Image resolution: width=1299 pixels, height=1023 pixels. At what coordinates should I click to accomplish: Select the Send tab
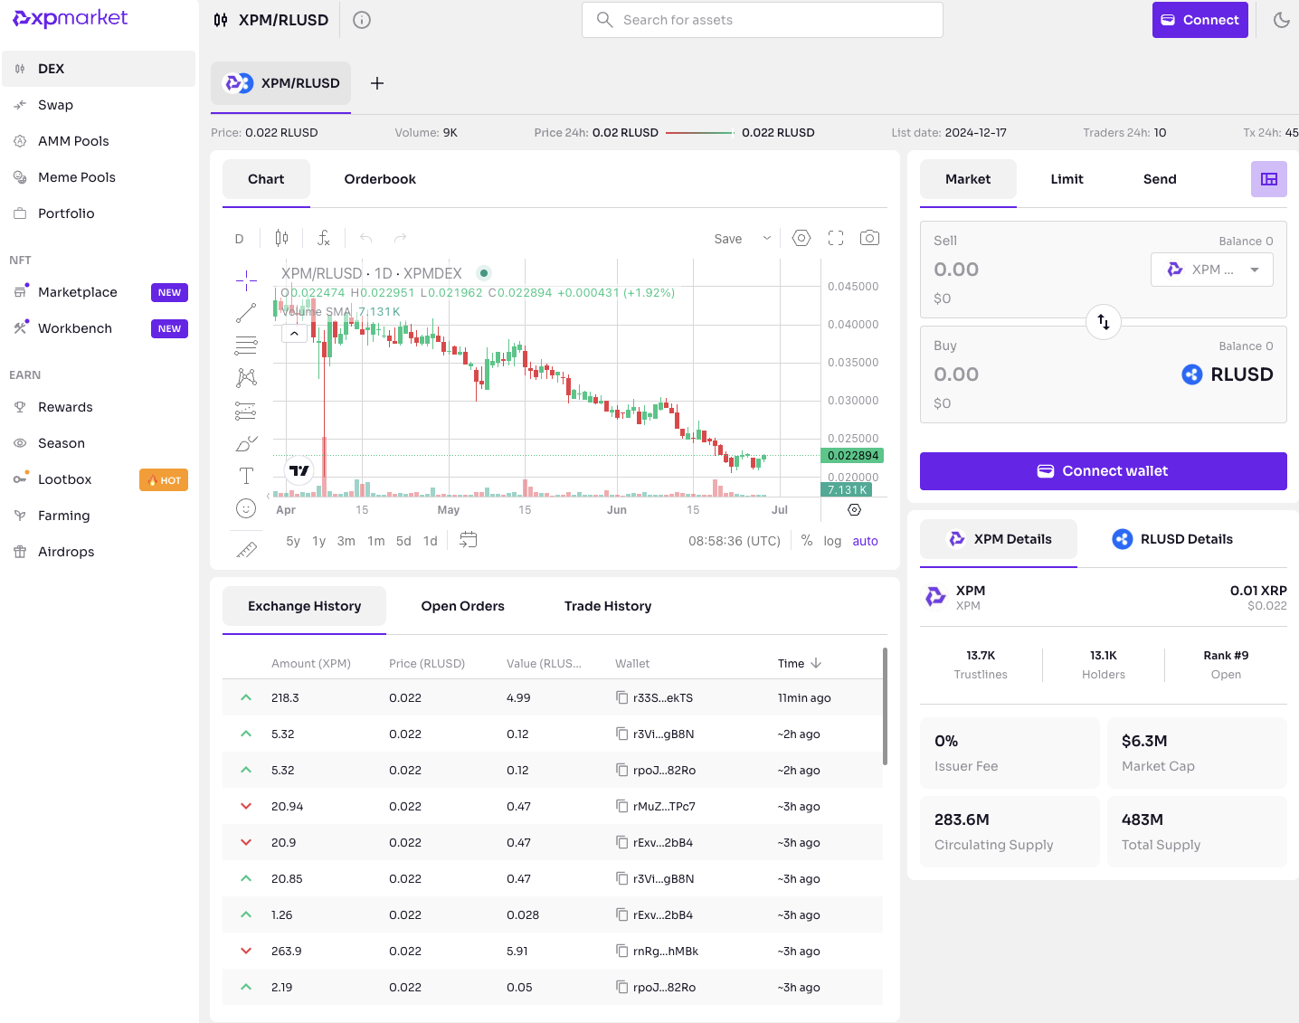pyautogui.click(x=1160, y=179)
